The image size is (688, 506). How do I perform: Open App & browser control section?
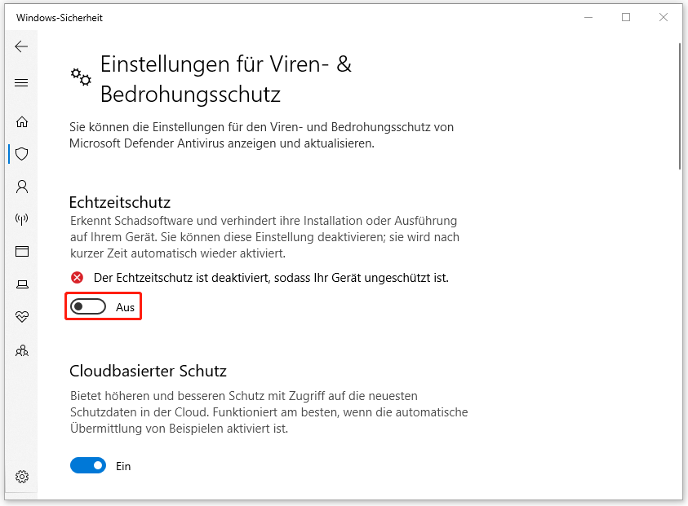[22, 251]
